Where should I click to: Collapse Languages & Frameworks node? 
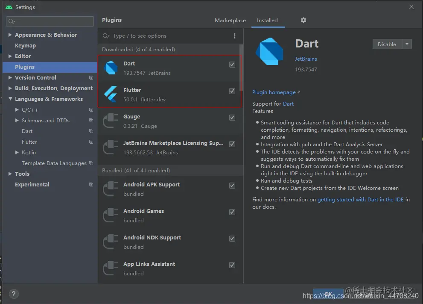tap(10, 99)
